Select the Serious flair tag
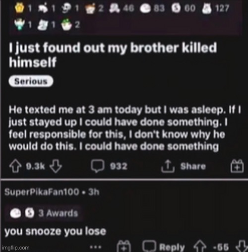The height and width of the screenshot is (252, 248). click(x=31, y=81)
